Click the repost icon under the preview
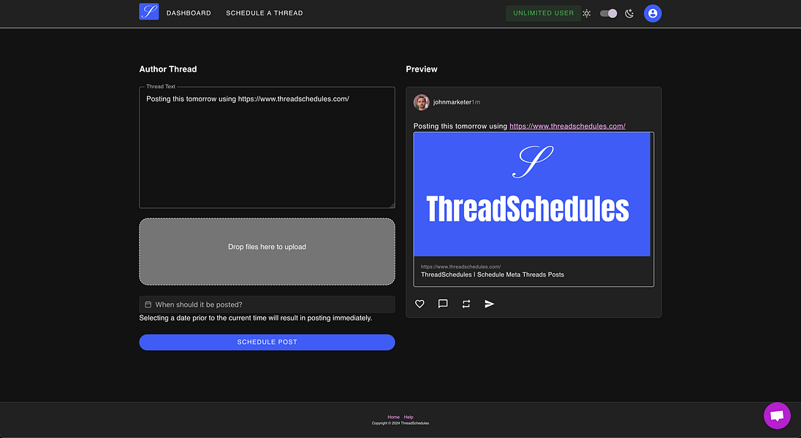The height and width of the screenshot is (438, 801). [466, 304]
